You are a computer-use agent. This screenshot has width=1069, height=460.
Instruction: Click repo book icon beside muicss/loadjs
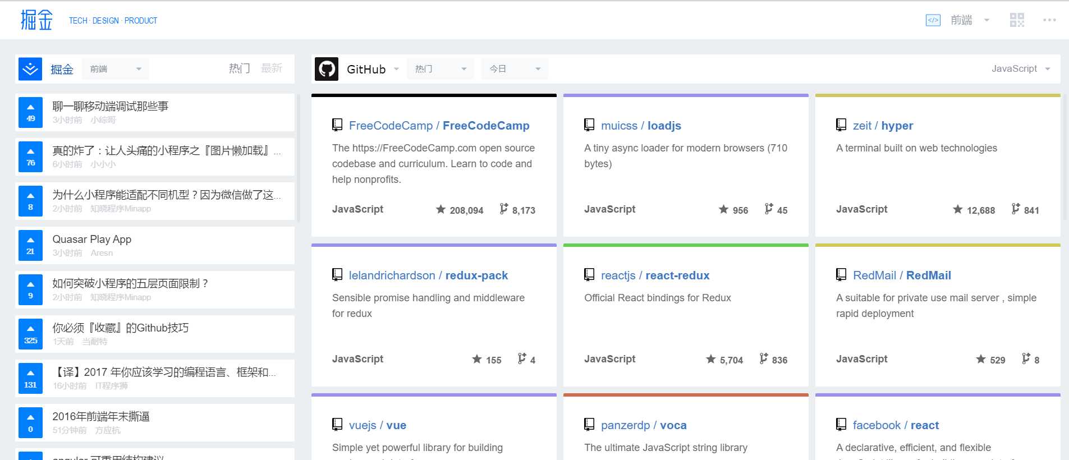click(589, 125)
